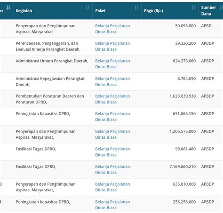Sort by the Pagu (Rp.) column sort icon
This screenshot has height=213, width=223.
pos(194,8)
